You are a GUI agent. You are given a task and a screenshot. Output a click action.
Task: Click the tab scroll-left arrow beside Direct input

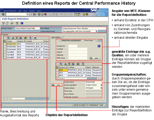point(97,40)
